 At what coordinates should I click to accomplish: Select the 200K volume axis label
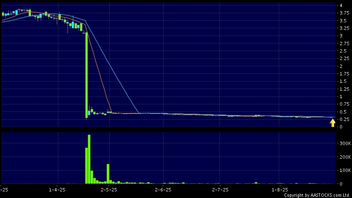click(x=345, y=157)
